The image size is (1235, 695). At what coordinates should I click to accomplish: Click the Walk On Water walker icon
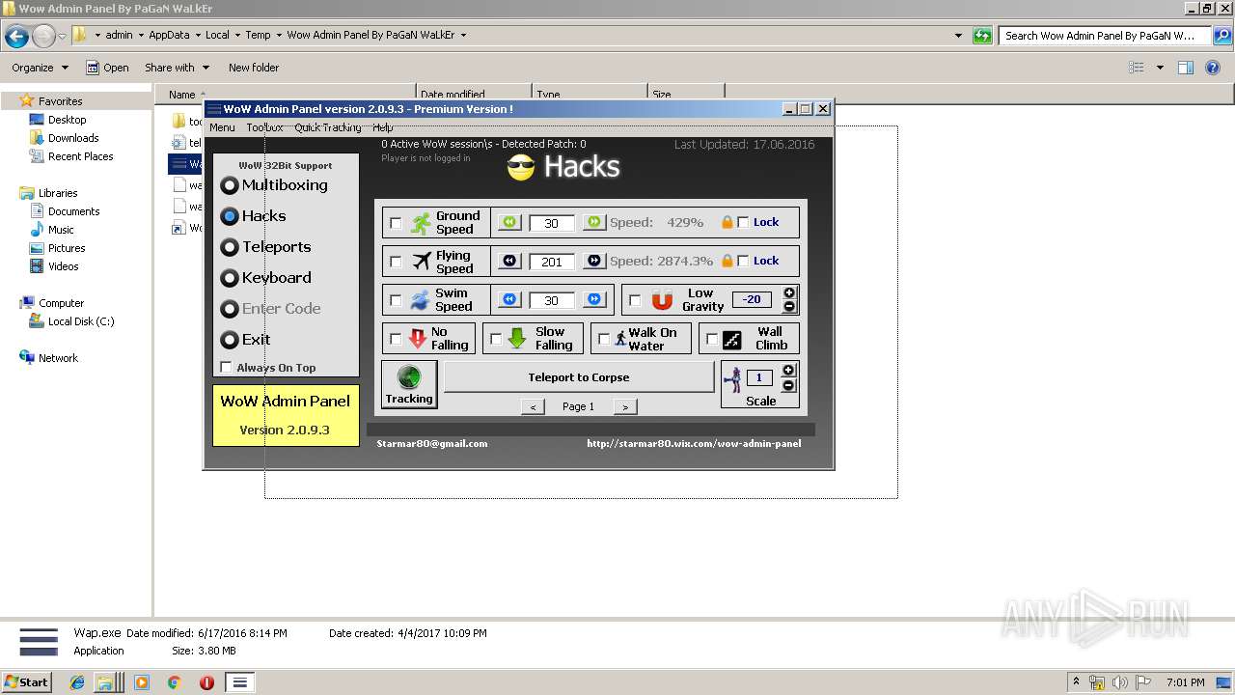(x=620, y=339)
